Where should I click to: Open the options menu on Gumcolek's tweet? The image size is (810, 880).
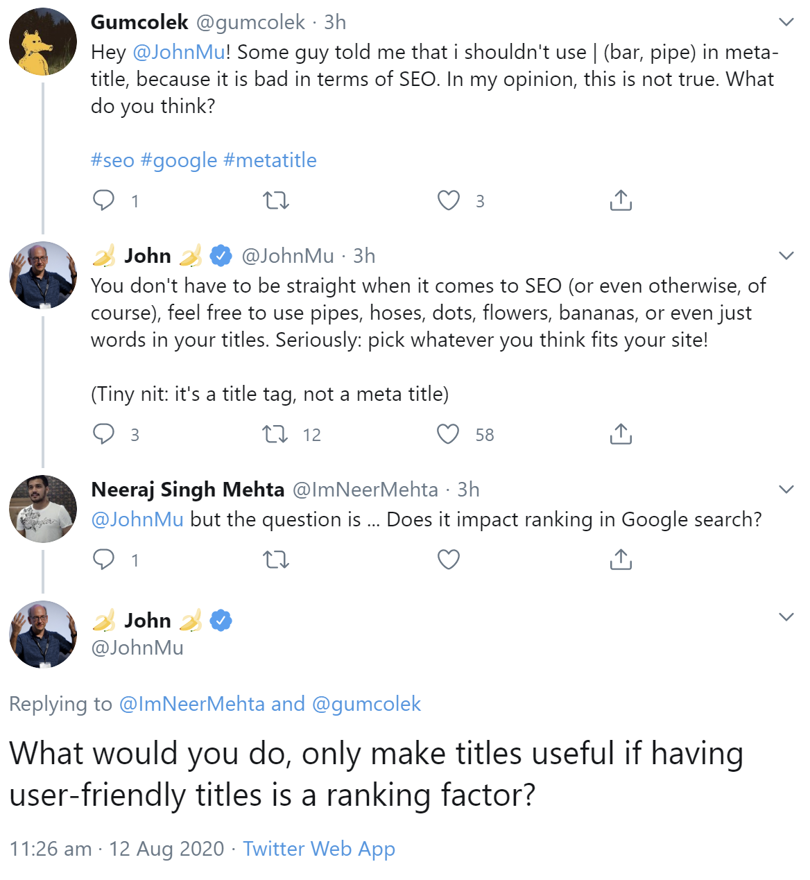(x=786, y=22)
